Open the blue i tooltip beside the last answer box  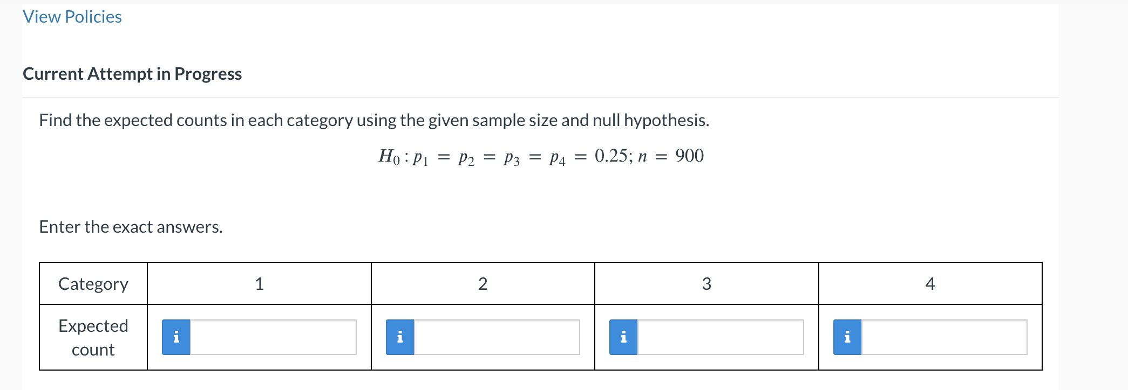click(x=848, y=338)
